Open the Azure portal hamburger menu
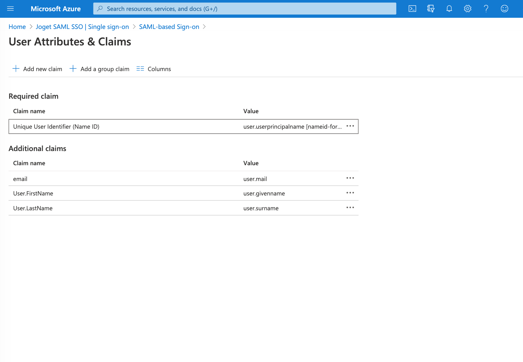The height and width of the screenshot is (362, 523). coord(11,9)
